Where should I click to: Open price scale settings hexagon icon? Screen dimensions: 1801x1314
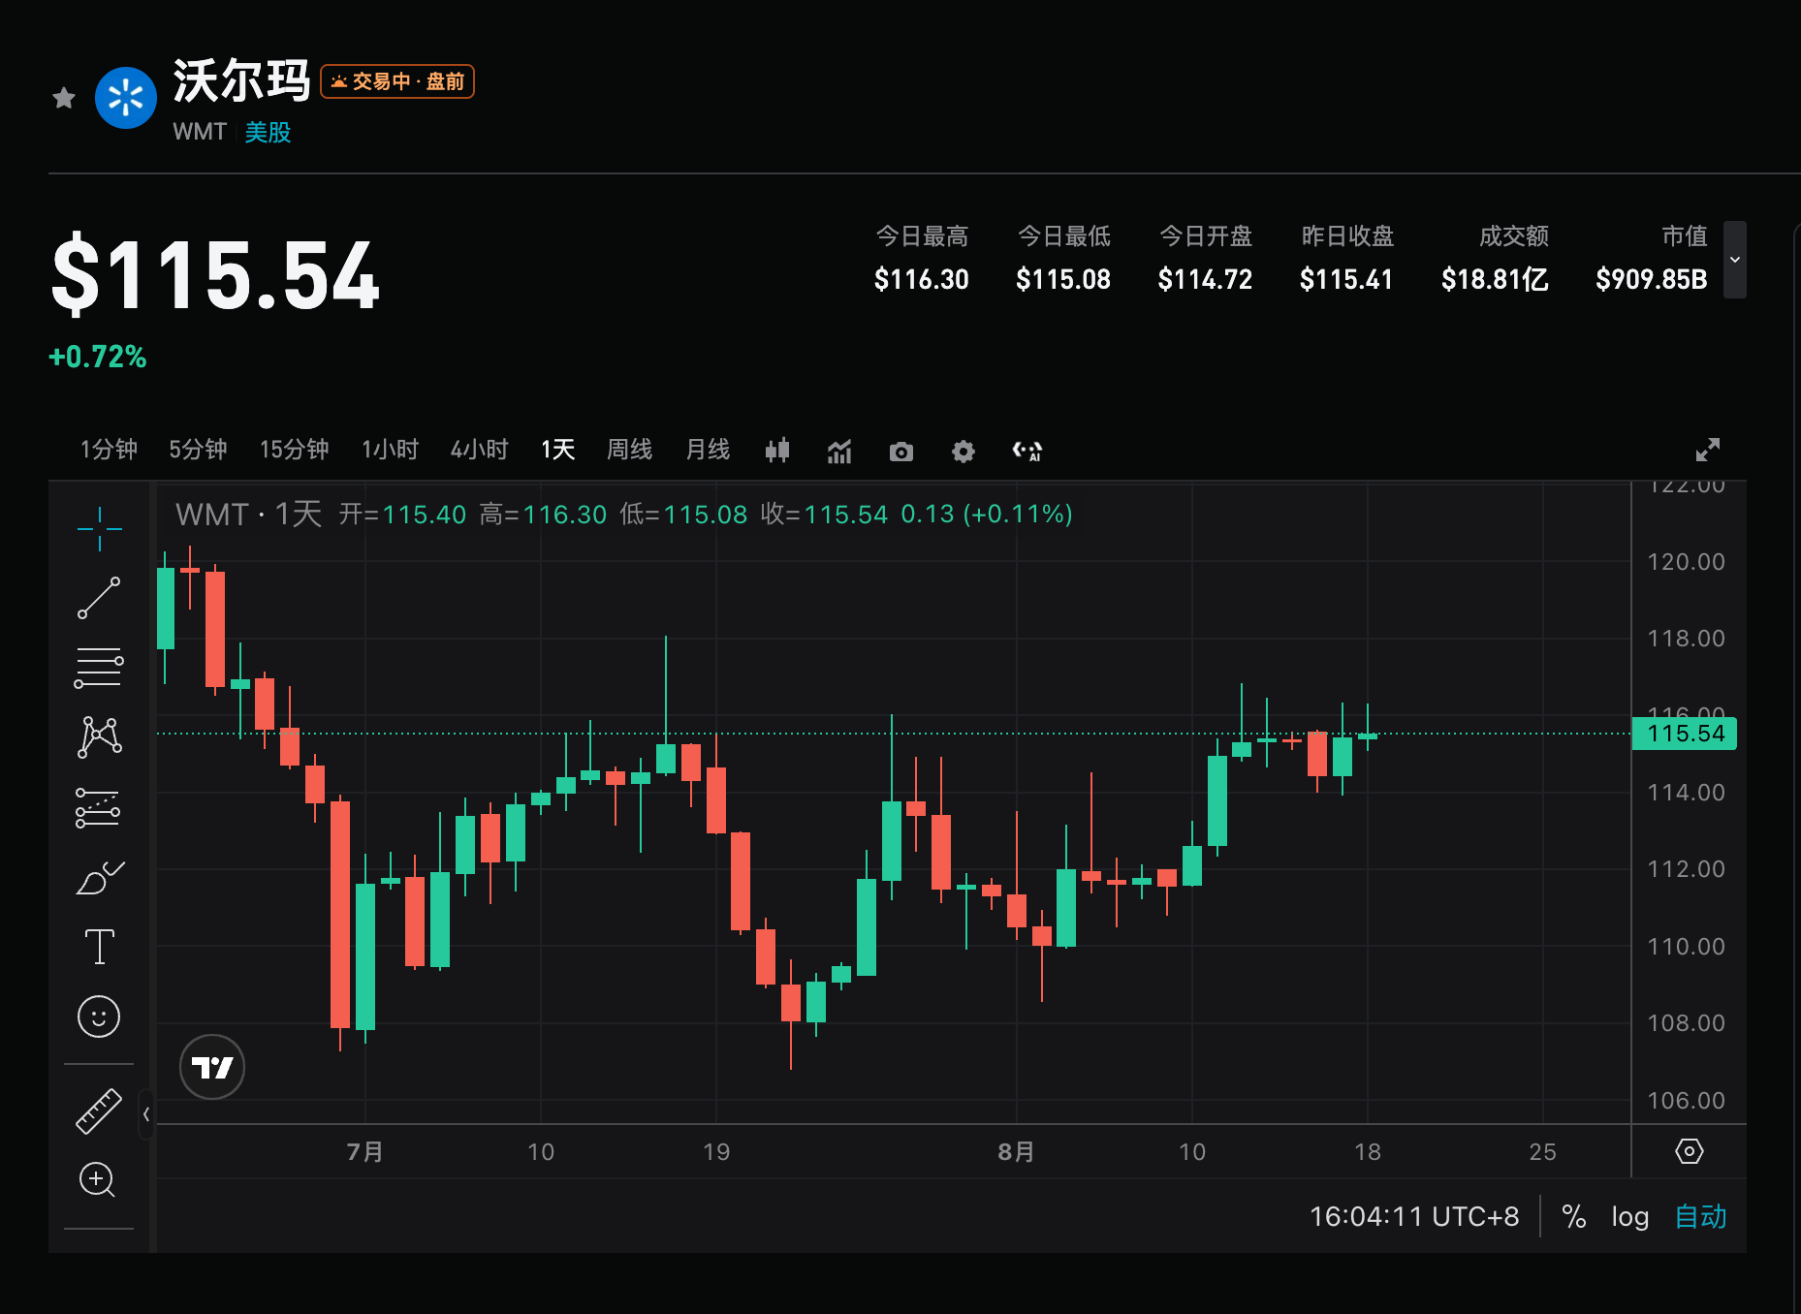tap(1689, 1151)
